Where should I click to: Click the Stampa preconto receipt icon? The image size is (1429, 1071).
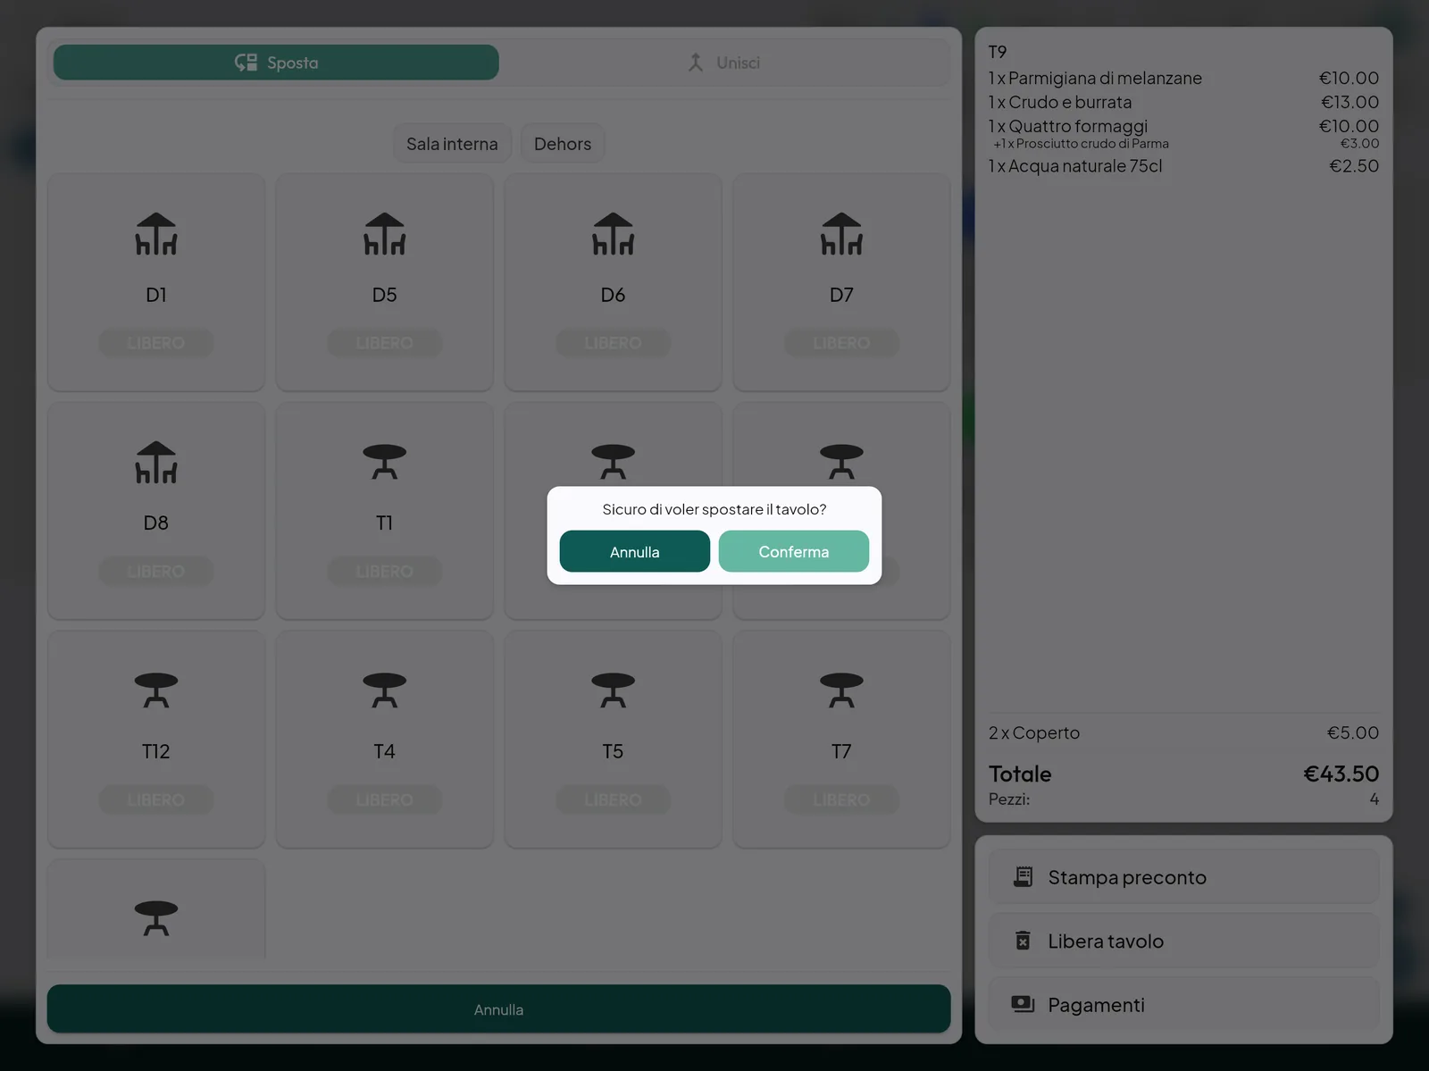tap(1024, 877)
